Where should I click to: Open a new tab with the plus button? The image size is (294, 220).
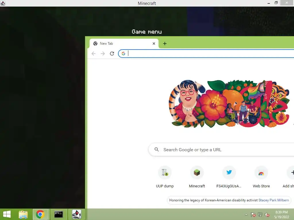coord(165,44)
